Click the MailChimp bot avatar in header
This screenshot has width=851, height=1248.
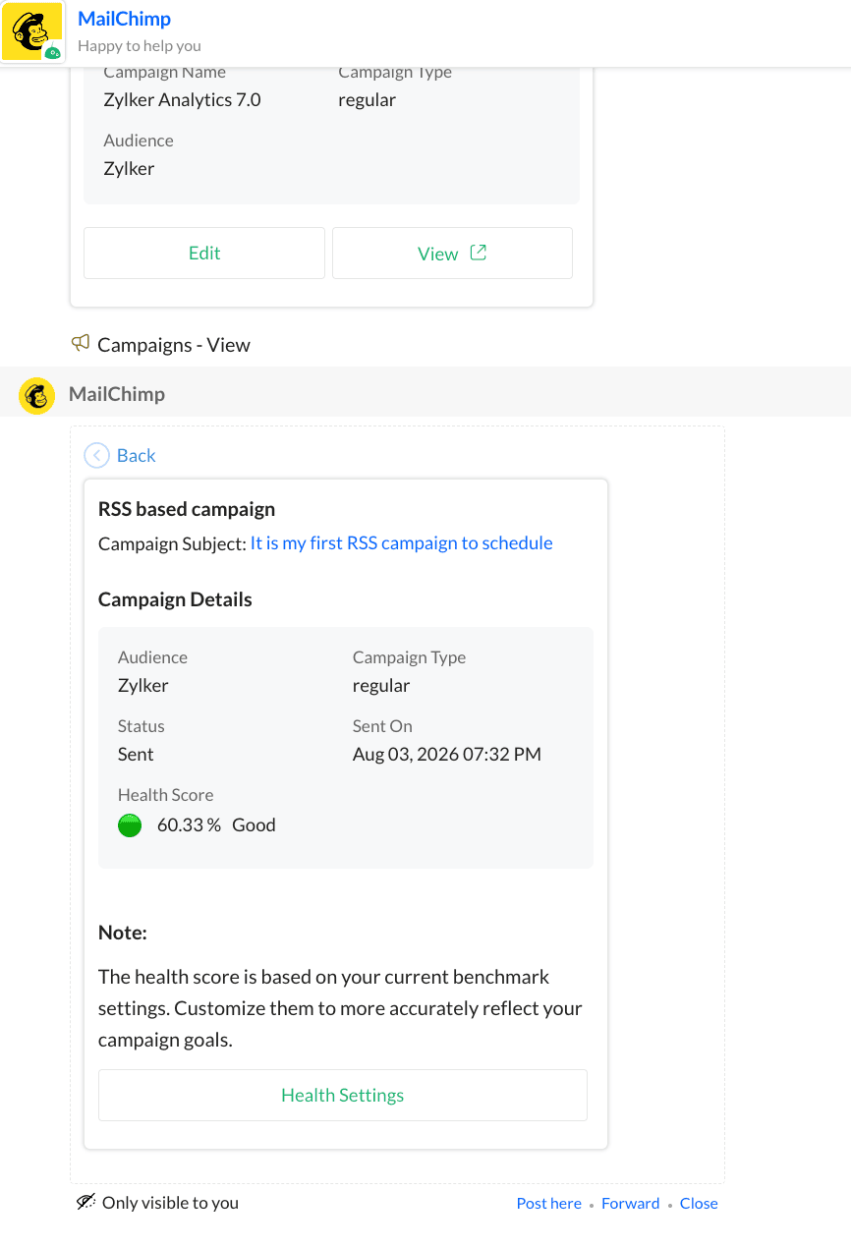coord(32,32)
